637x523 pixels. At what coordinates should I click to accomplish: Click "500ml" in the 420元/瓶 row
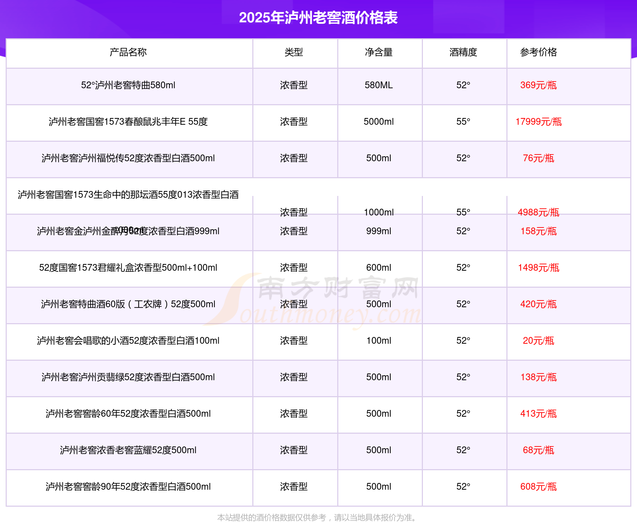pos(379,304)
